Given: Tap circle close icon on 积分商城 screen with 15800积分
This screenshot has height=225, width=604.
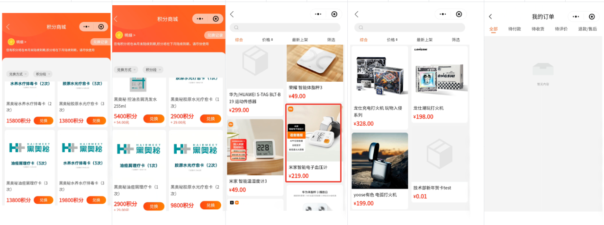Looking at the screenshot, I should [100, 27].
